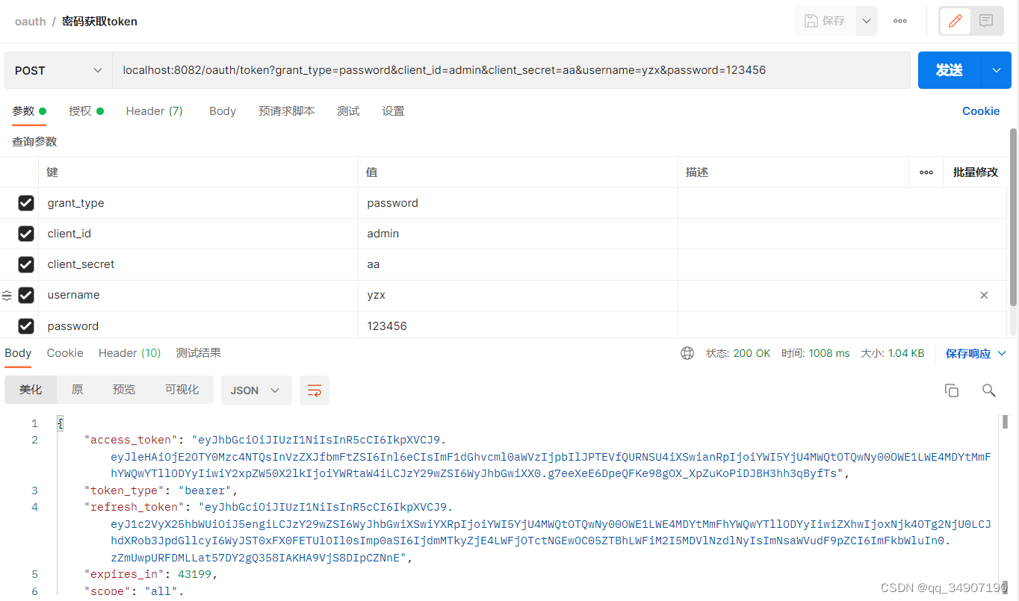Click the more options ellipsis icon

click(899, 21)
